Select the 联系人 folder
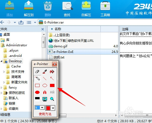The width and height of the screenshot is (152, 123). coord(14,98)
